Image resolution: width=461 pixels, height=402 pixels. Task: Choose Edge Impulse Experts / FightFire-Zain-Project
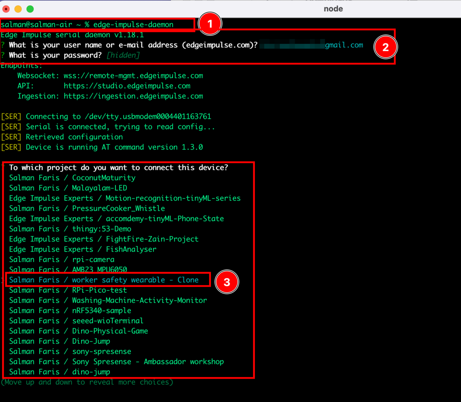click(x=104, y=239)
